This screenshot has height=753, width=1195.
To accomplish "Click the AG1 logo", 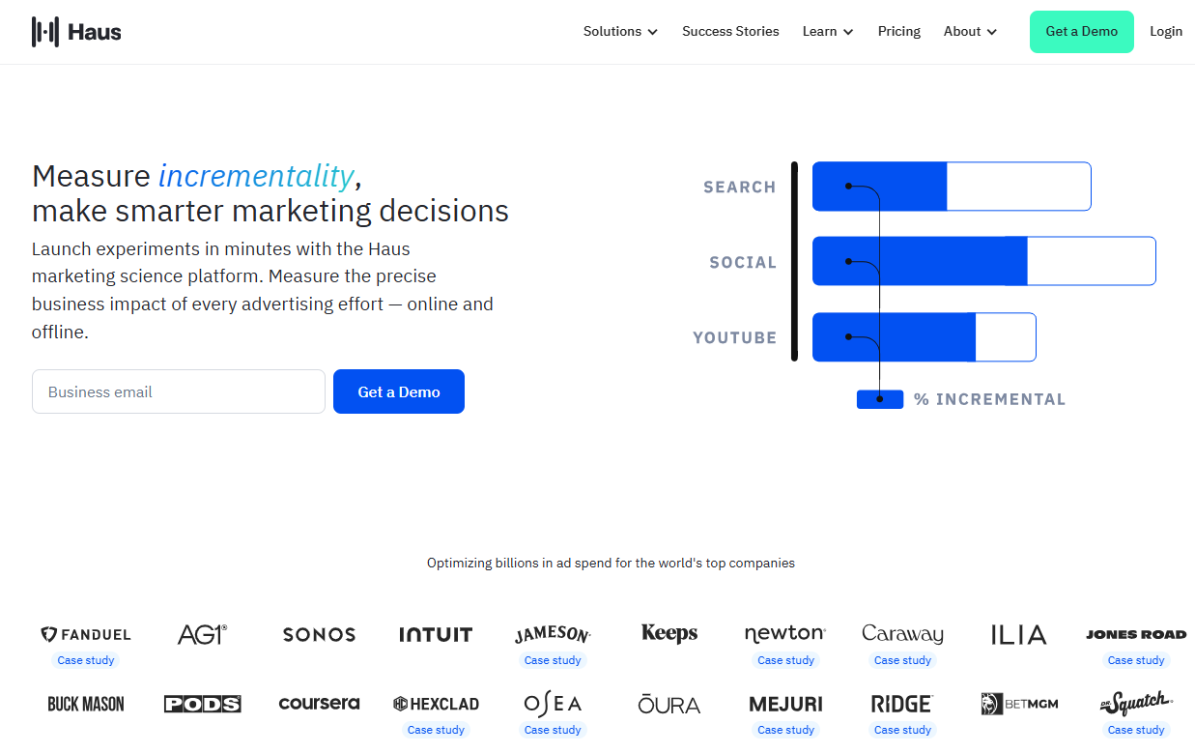I will tap(203, 634).
